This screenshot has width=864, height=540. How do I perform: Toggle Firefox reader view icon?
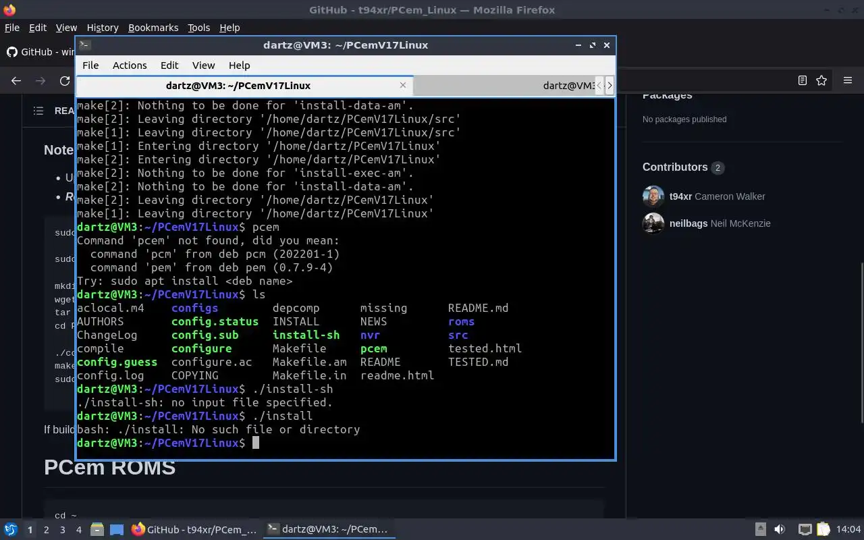(x=803, y=80)
